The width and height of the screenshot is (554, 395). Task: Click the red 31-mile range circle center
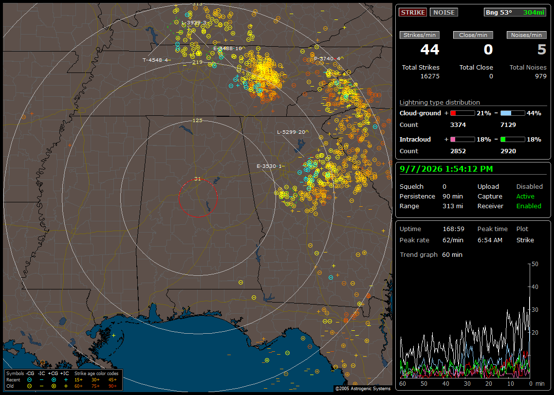click(198, 198)
